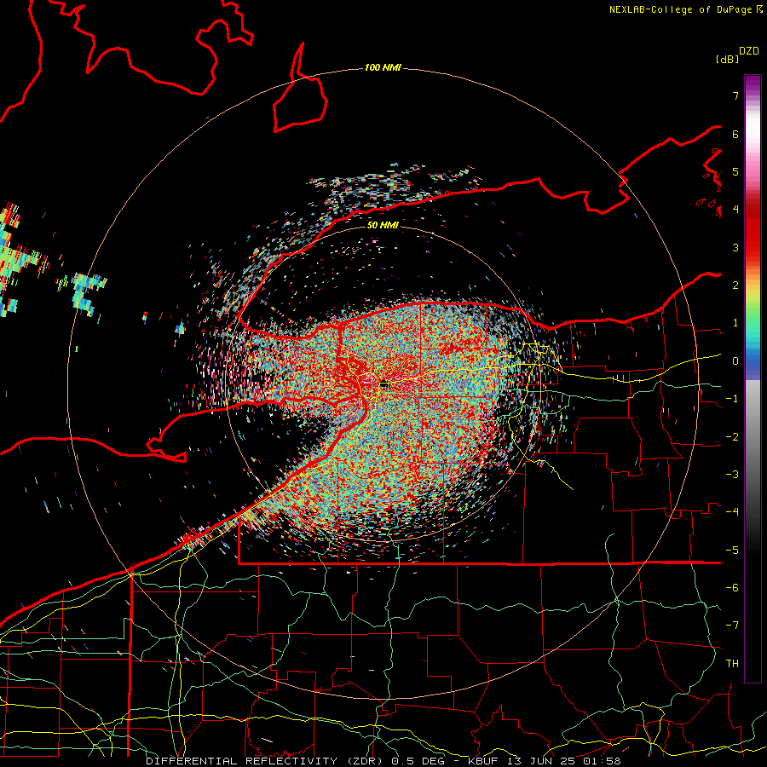Select the 6 value on color scale

coord(735,134)
